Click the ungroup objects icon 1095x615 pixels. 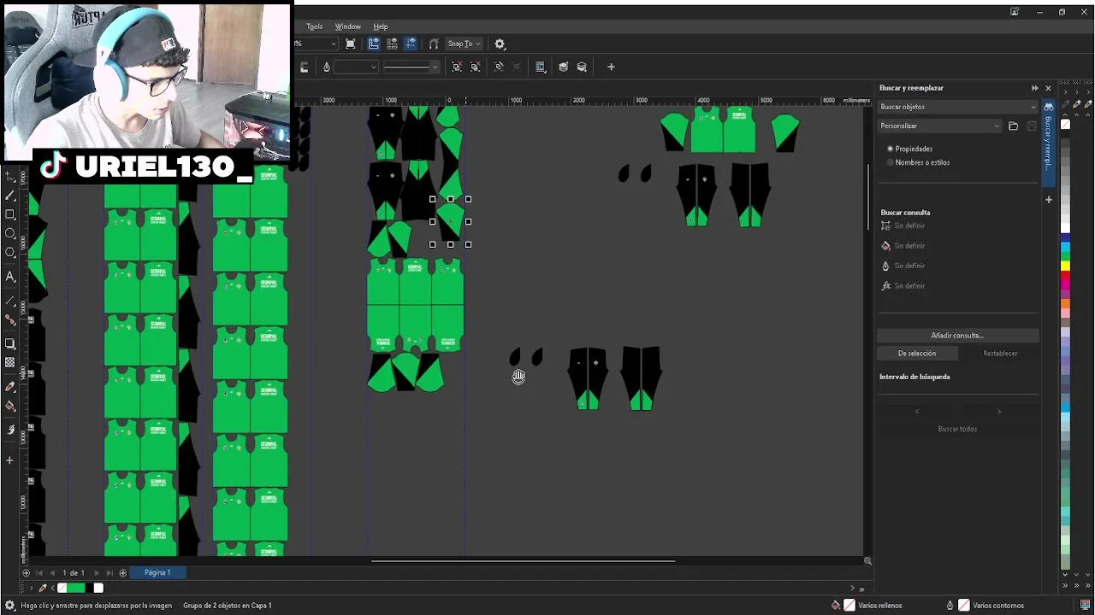(x=457, y=67)
